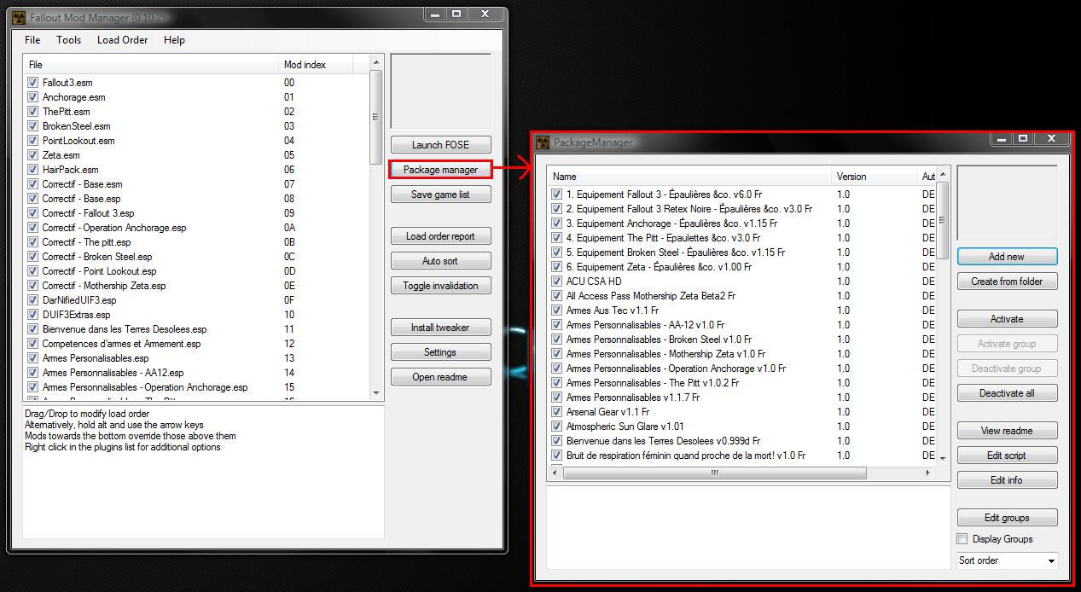This screenshot has height=592, width=1081.
Task: Toggle the DarNifiedUIF3.esp checkbox
Action: tap(33, 300)
